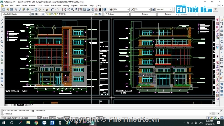Switch to the Model tab
224x126 pixels.
click(x=20, y=105)
